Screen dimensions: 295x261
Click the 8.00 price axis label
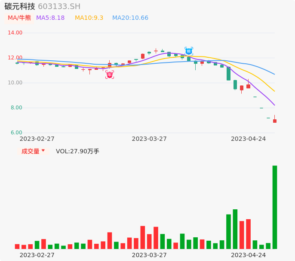[16, 108]
